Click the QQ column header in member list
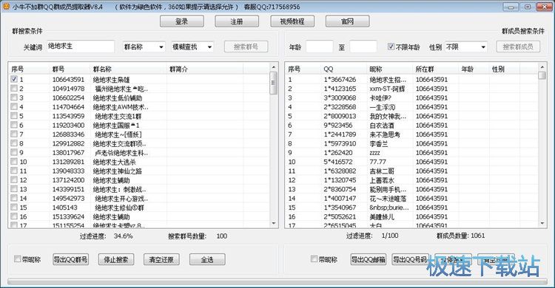The height and width of the screenshot is (288, 555). [343, 69]
